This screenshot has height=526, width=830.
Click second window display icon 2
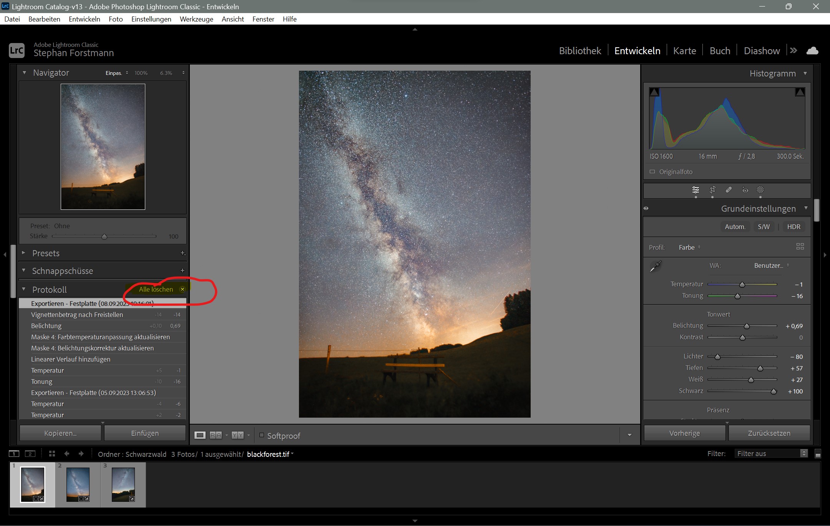click(30, 454)
